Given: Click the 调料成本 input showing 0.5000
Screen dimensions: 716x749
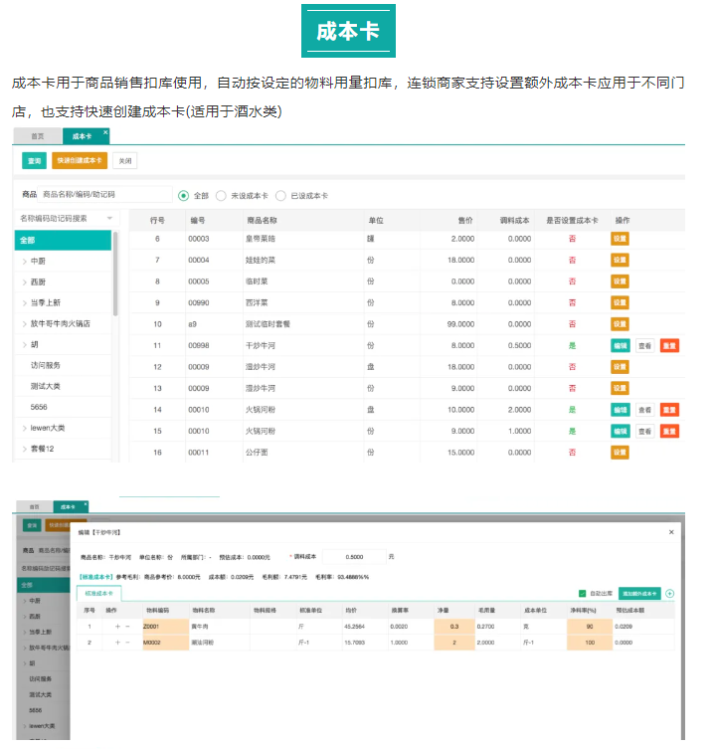Looking at the screenshot, I should (354, 557).
